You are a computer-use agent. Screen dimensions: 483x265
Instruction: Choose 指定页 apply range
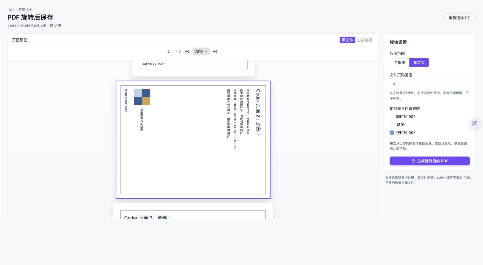419,63
